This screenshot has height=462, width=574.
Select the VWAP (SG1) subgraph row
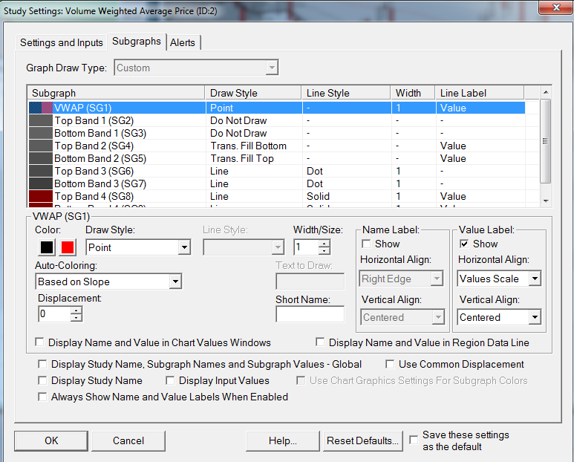[x=276, y=108]
